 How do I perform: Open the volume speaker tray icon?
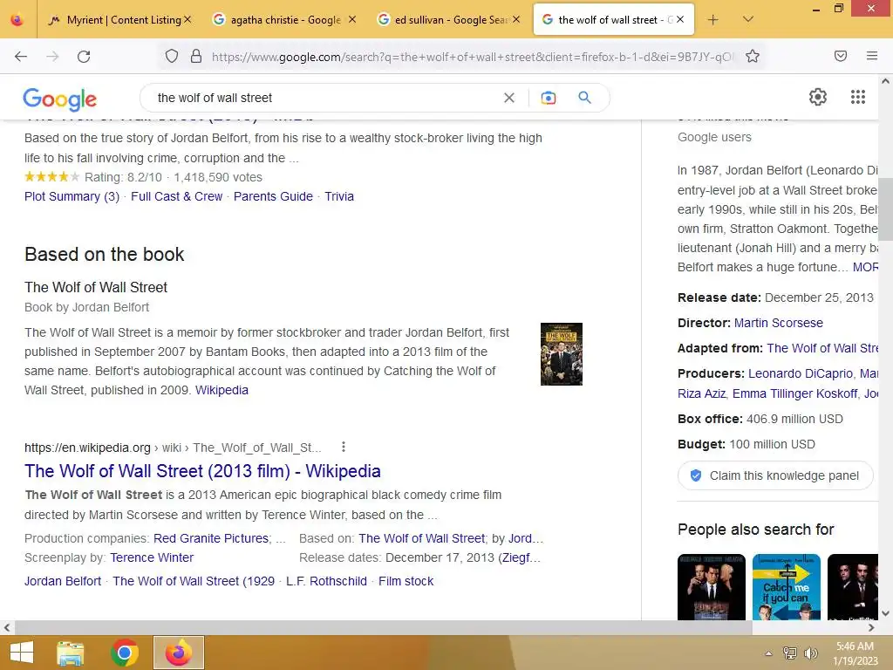click(810, 653)
